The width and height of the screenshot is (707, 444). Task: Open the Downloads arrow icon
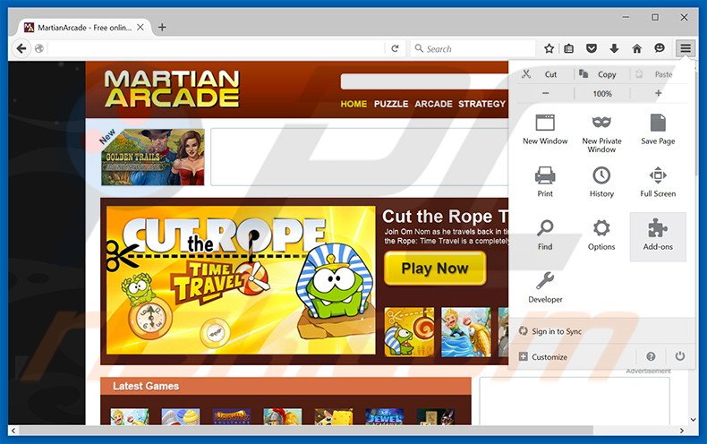(x=614, y=48)
